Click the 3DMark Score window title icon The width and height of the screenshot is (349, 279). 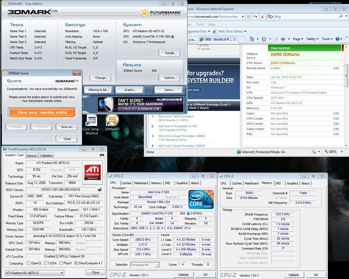pos(5,73)
